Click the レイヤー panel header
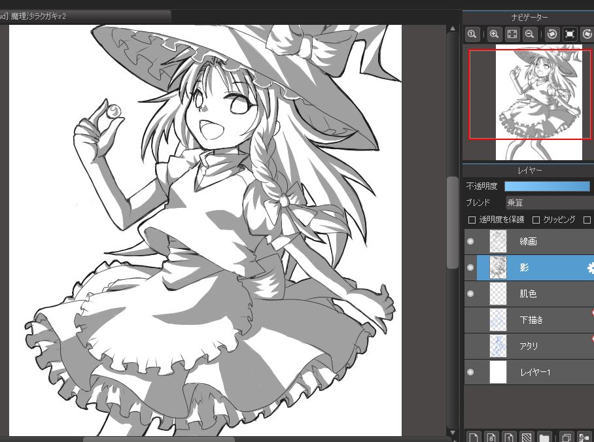Image resolution: width=594 pixels, height=442 pixels. pyautogui.click(x=529, y=171)
